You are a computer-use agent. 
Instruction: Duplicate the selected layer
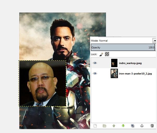[x=133, y=126]
